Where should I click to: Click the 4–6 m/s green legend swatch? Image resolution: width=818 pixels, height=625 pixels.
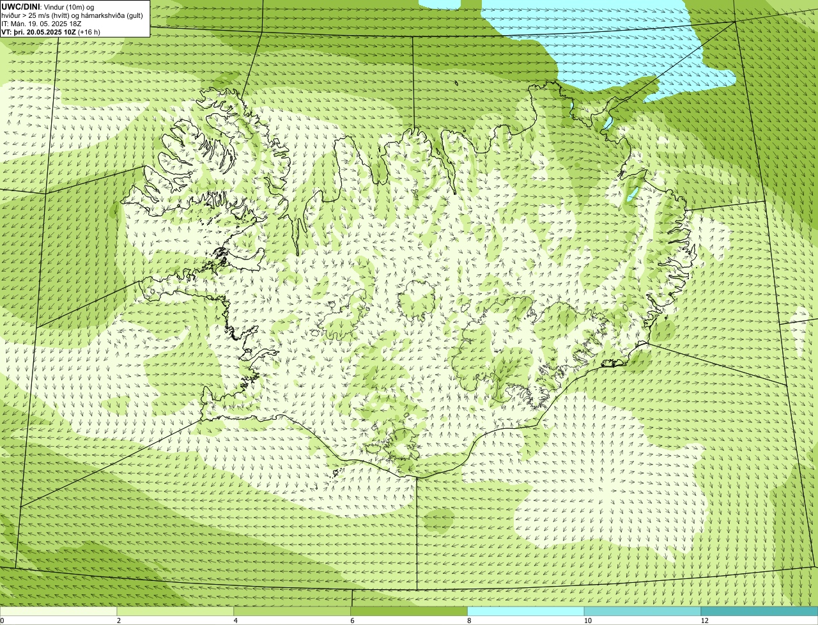point(292,612)
